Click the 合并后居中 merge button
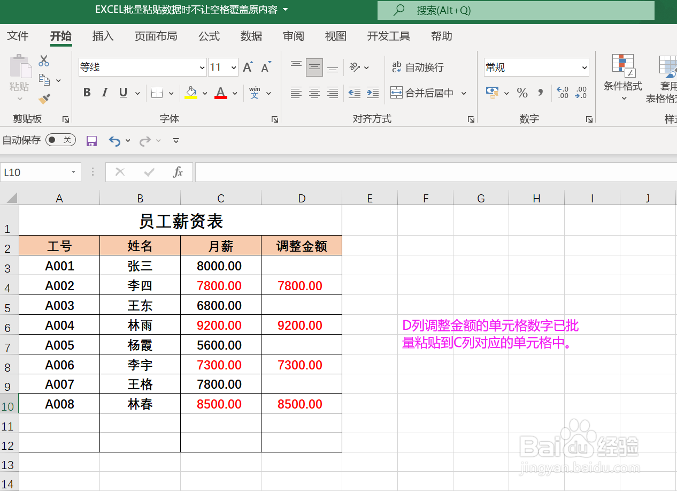 (x=425, y=92)
